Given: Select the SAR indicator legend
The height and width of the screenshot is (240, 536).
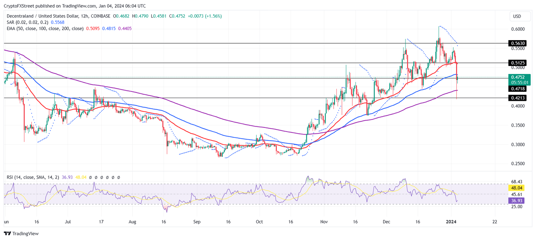Looking at the screenshot, I should pyautogui.click(x=28, y=22).
